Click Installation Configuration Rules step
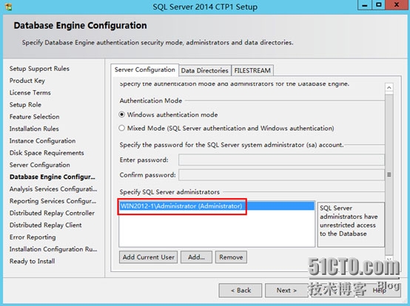Image resolution: width=410 pixels, height=306 pixels. (53, 249)
